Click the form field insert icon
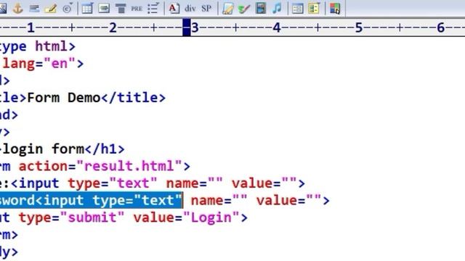This screenshot has width=465, height=261. pos(104,8)
